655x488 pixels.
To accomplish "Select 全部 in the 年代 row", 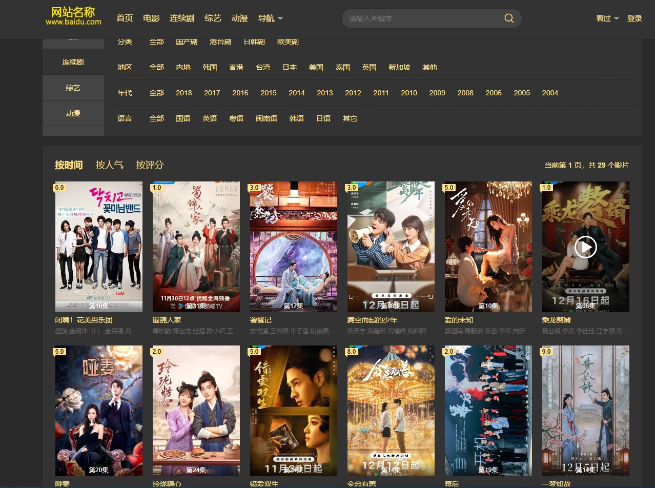I will tap(157, 93).
